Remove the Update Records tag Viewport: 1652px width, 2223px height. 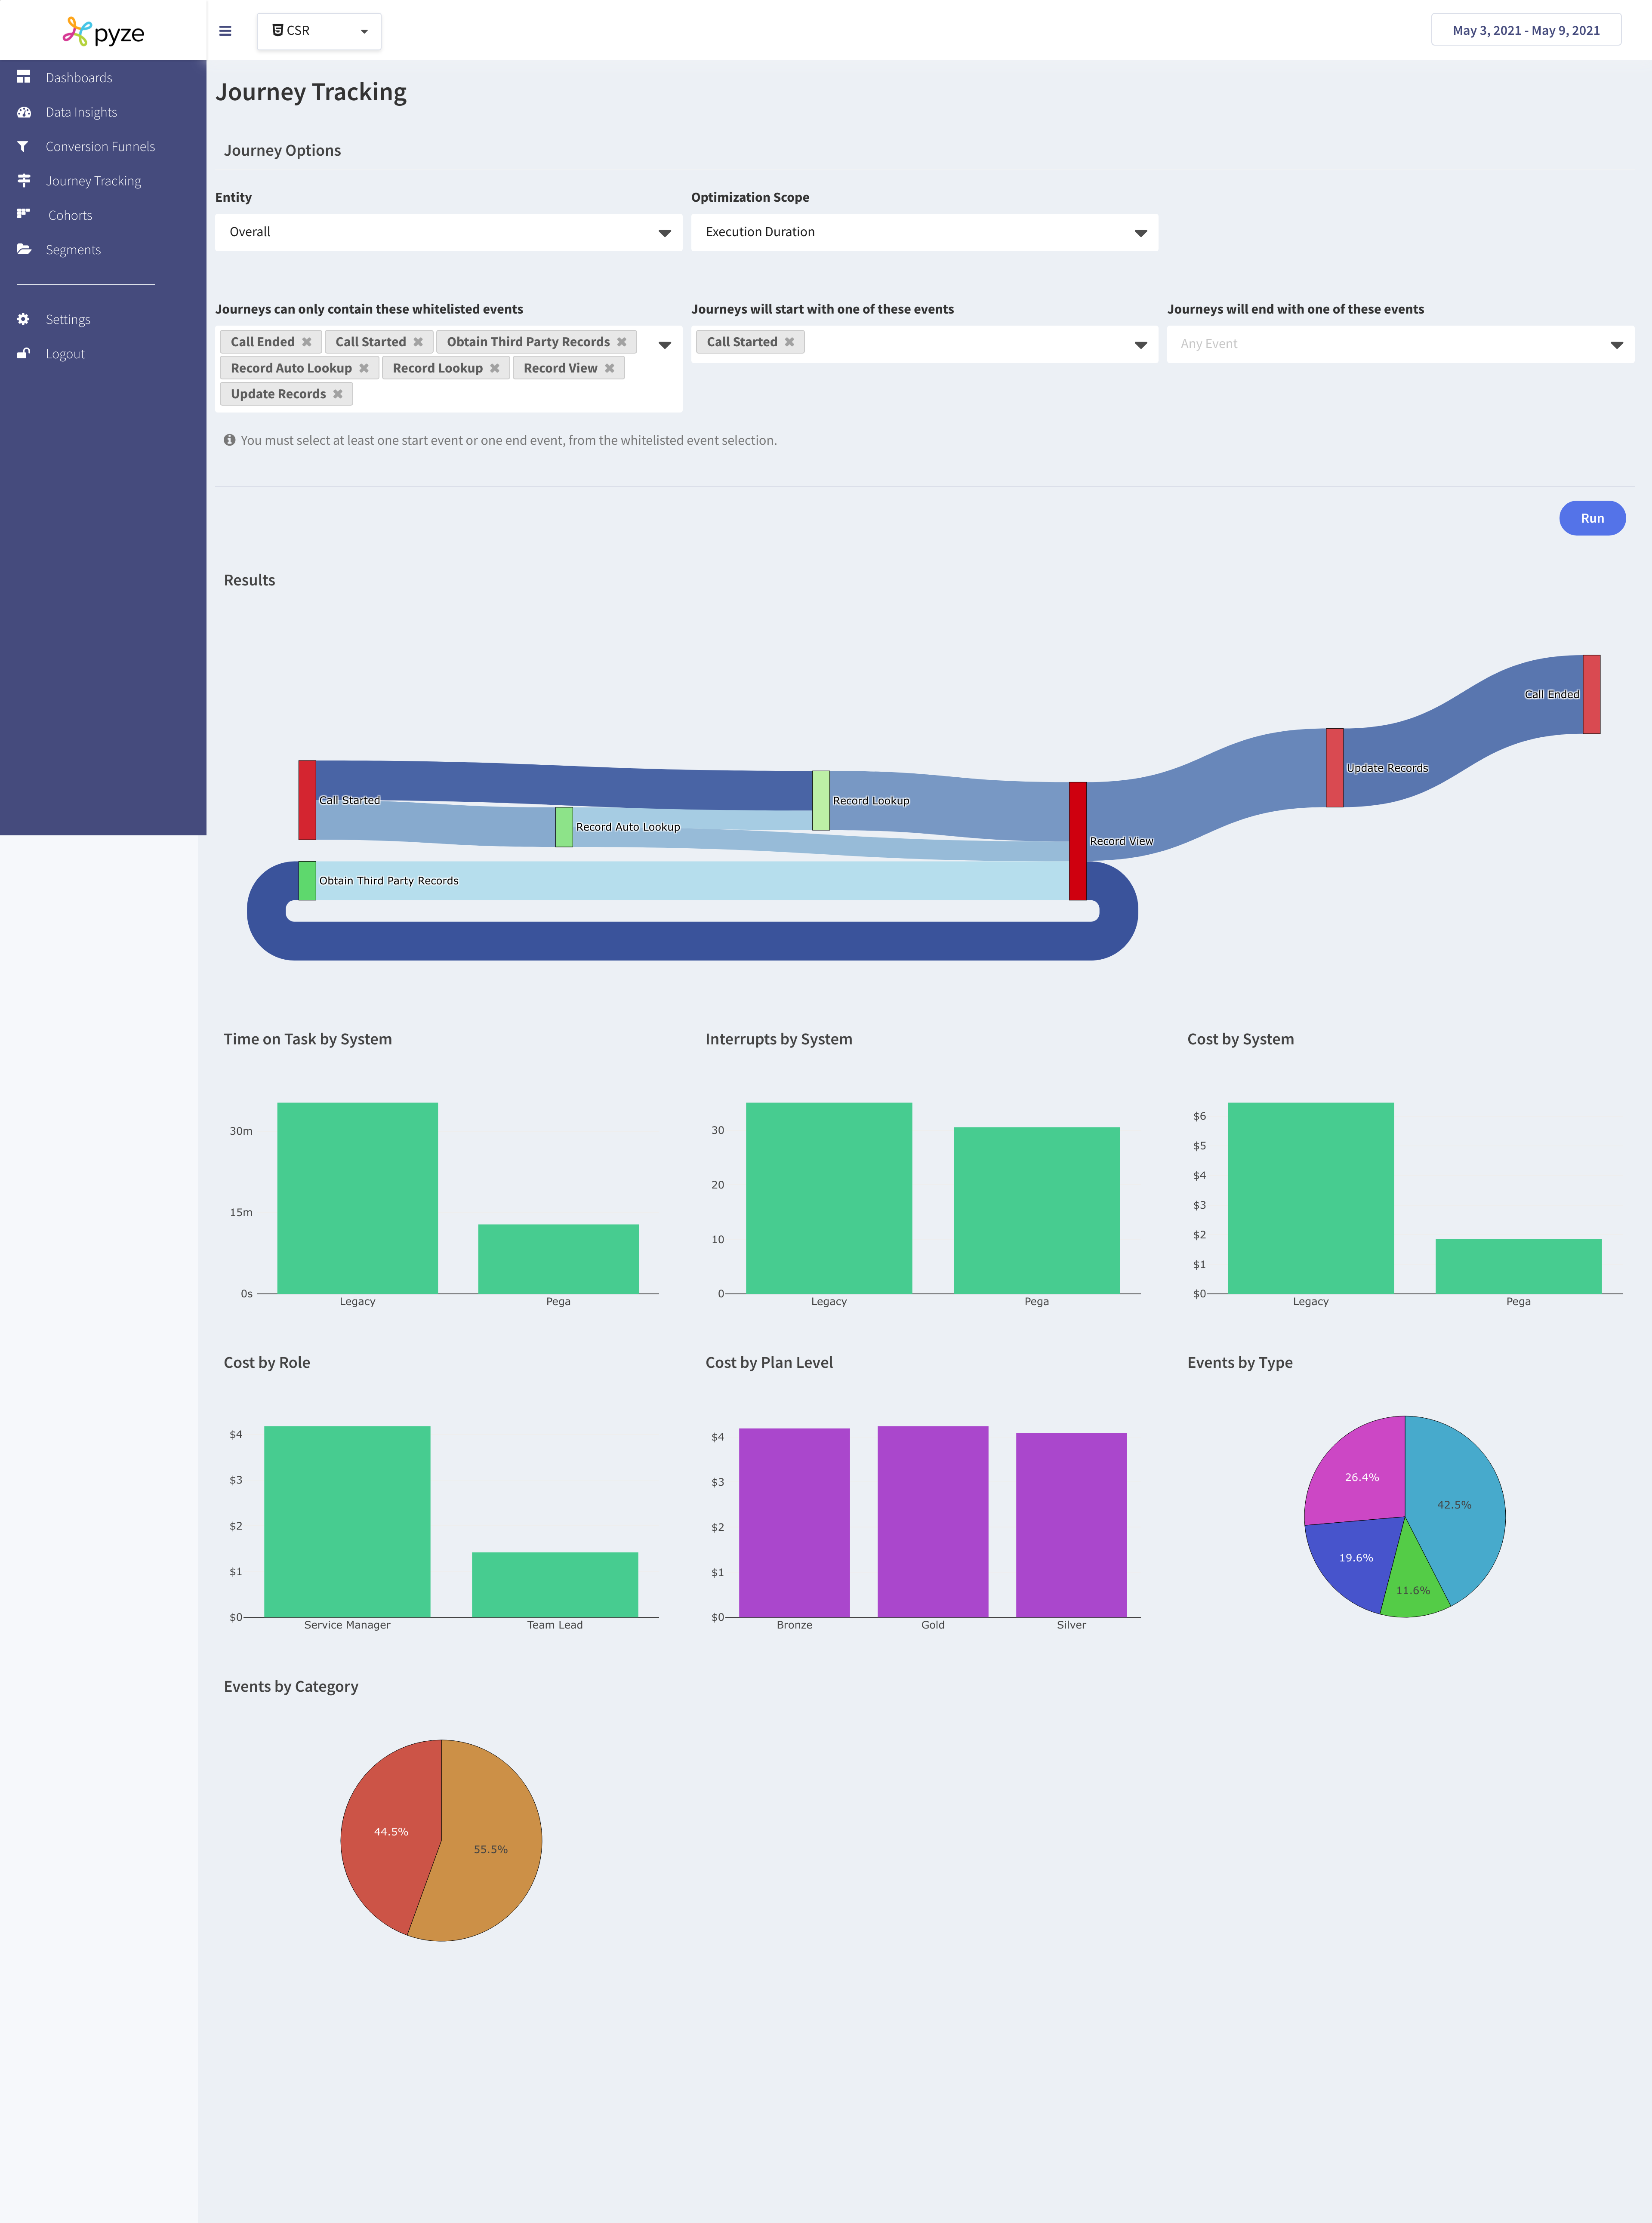click(x=338, y=394)
